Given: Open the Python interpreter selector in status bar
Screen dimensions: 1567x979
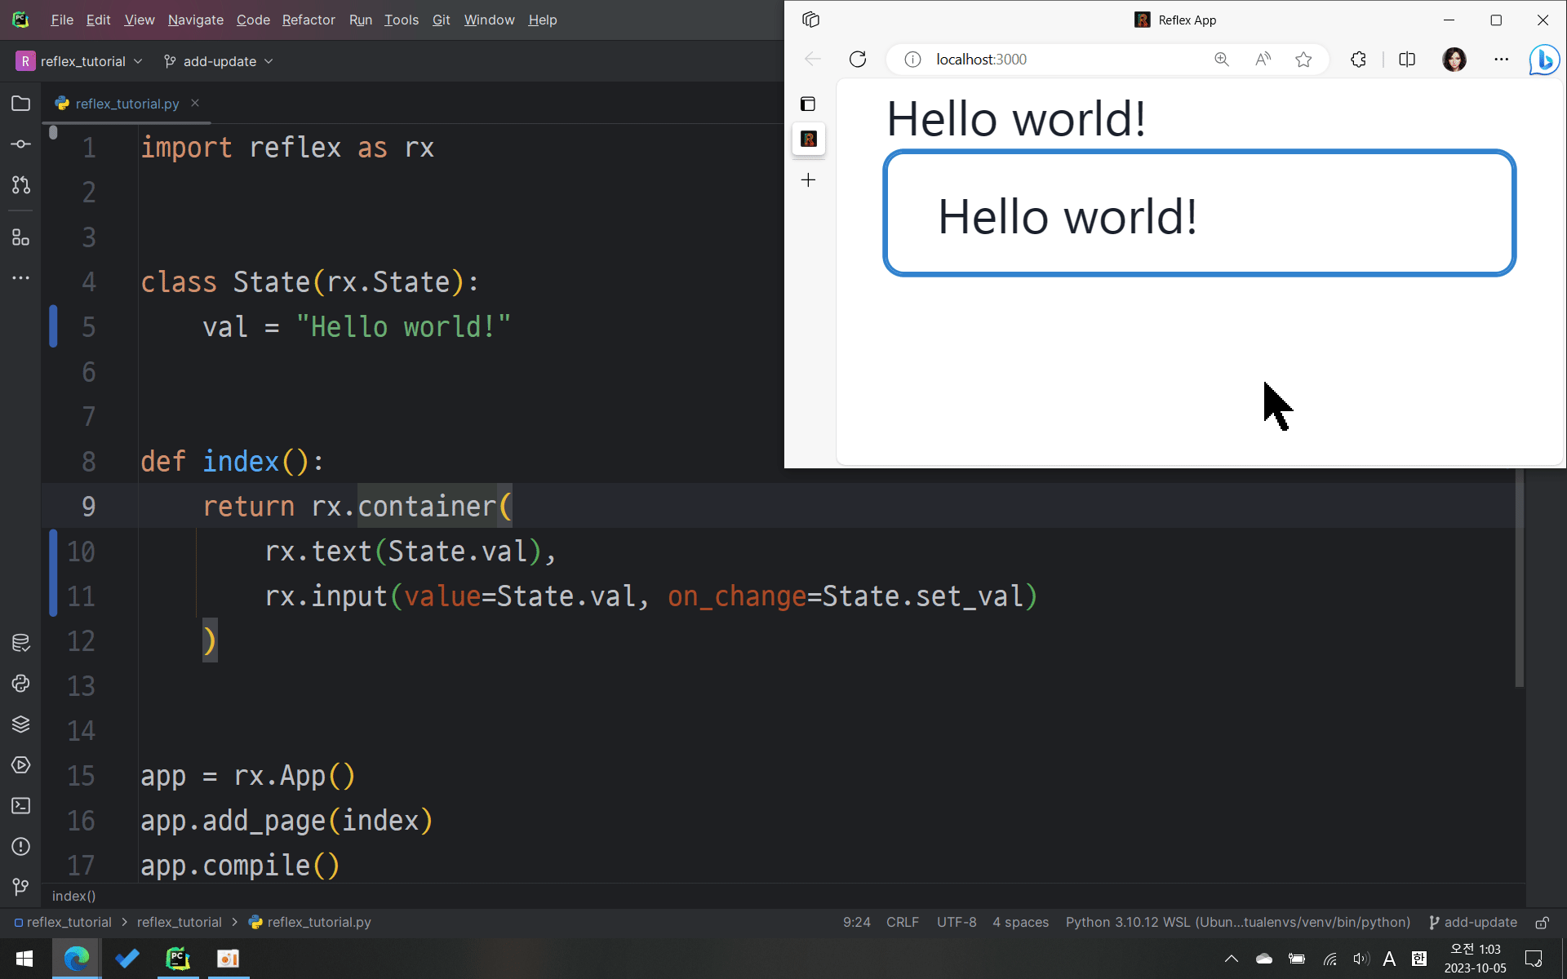Looking at the screenshot, I should (x=1237, y=923).
